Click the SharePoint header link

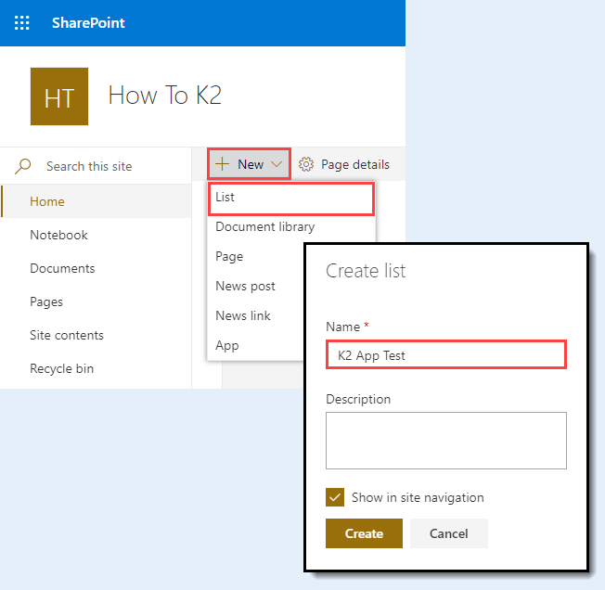coord(88,23)
